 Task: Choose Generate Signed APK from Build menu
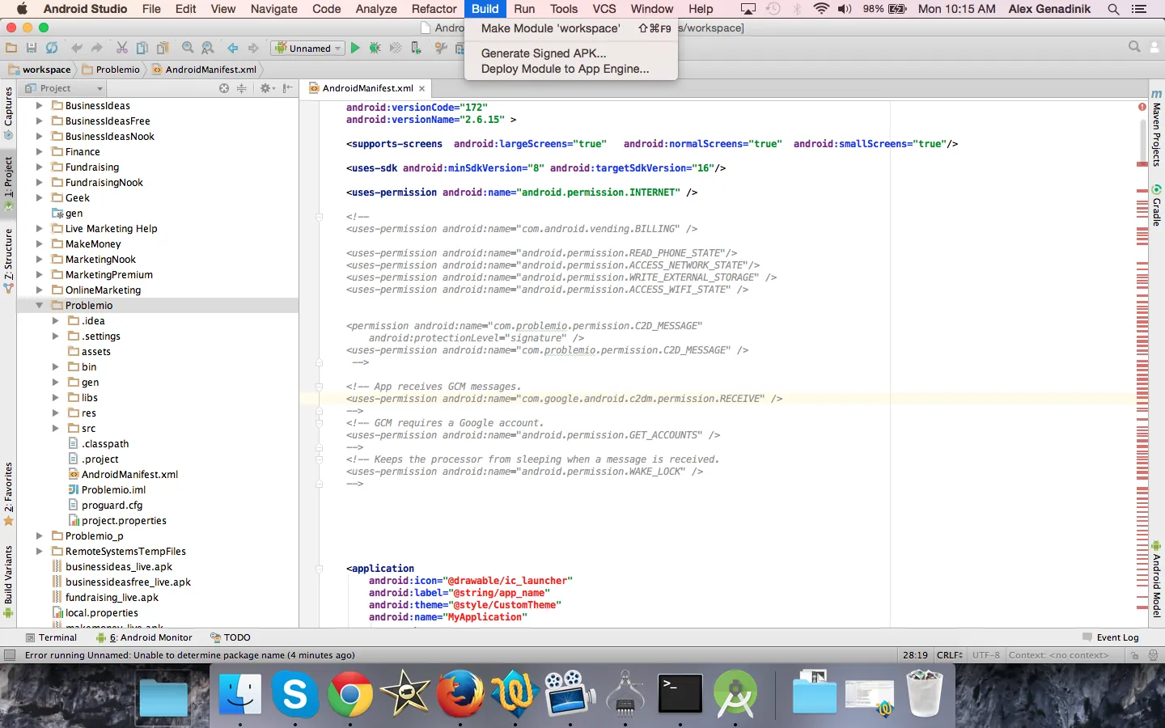pyautogui.click(x=543, y=53)
